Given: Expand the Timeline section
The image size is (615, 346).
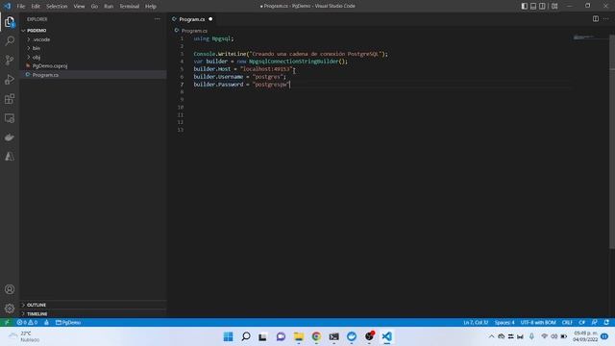Looking at the screenshot, I should pyautogui.click(x=37, y=314).
